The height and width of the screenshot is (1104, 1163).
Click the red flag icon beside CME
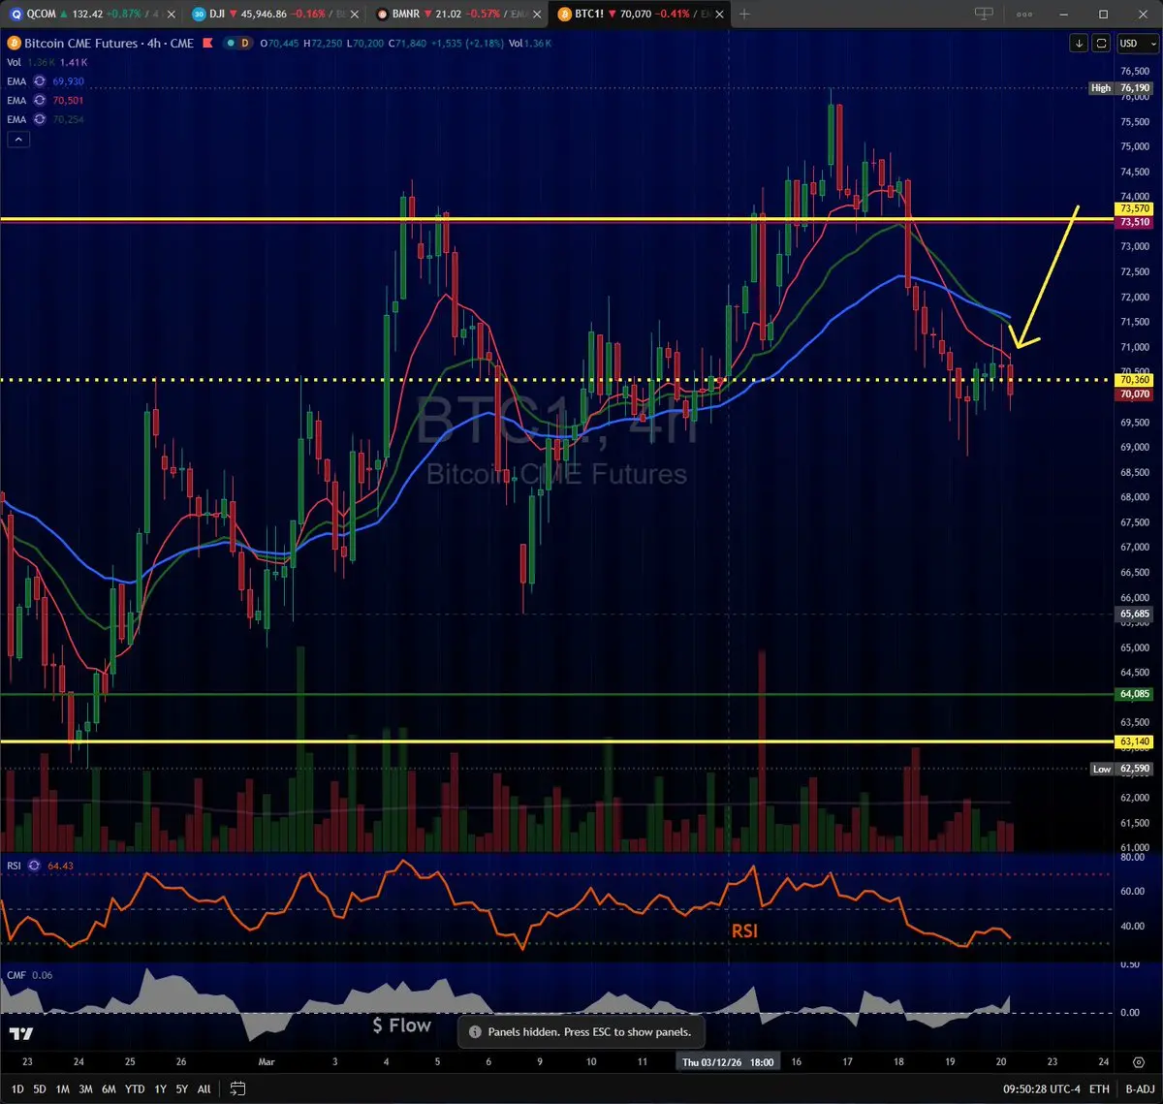208,44
